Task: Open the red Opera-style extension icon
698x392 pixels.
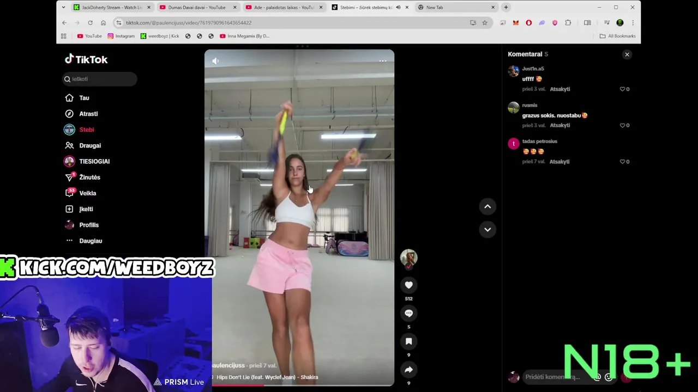Action: (529, 23)
